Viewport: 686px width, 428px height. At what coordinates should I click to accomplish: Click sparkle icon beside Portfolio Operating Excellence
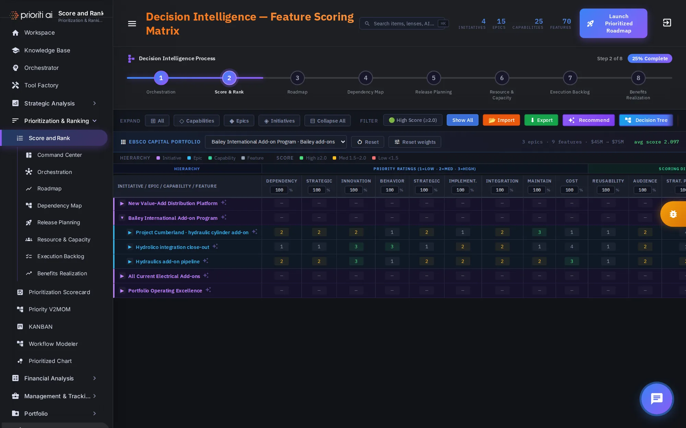(x=208, y=290)
